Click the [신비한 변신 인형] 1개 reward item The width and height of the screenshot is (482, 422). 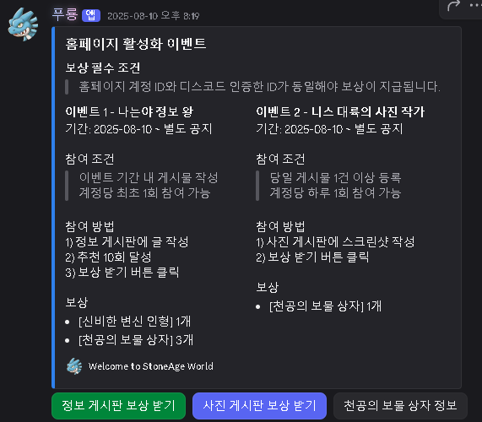point(135,322)
